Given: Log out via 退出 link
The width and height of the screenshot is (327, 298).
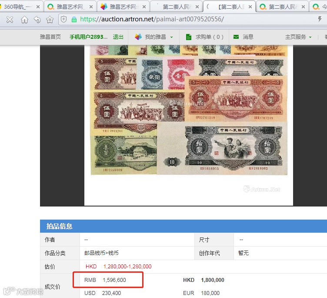Looking at the screenshot, I should (118, 37).
